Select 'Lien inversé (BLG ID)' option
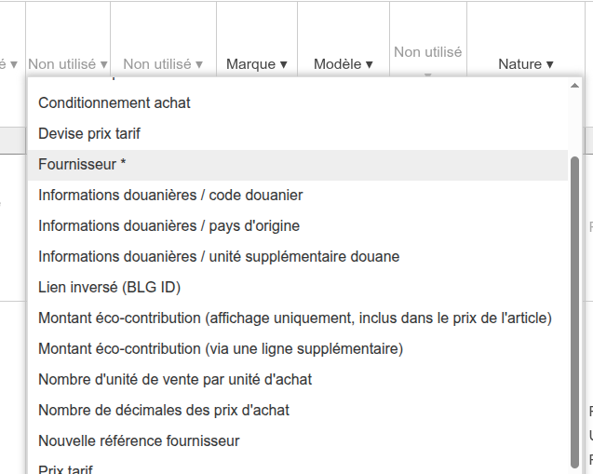The width and height of the screenshot is (593, 474). pyautogui.click(x=298, y=288)
